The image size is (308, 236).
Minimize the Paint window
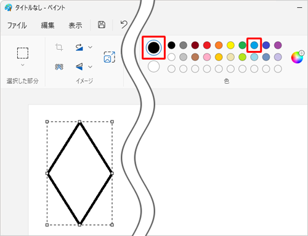299,8
